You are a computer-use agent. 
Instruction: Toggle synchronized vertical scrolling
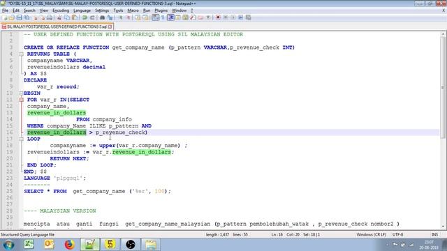[138, 17]
